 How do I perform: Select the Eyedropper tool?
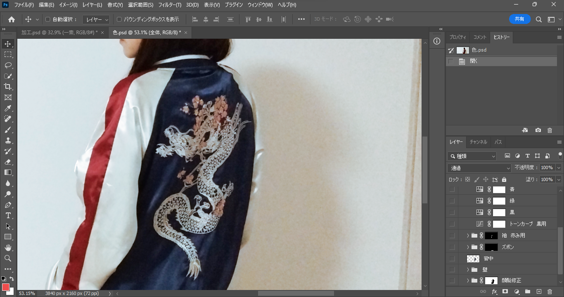tap(8, 108)
